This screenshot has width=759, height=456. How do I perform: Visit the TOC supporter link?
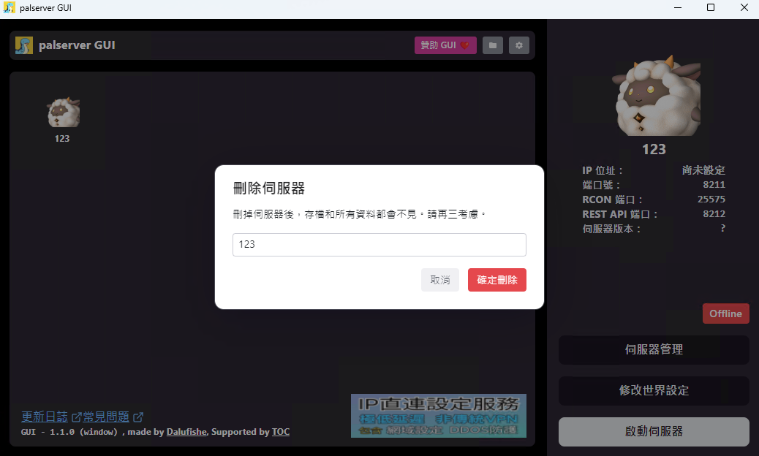(281, 432)
